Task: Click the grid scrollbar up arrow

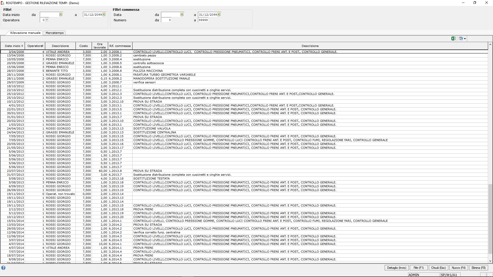Action: [x=490, y=44]
